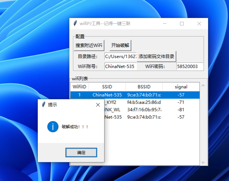Confirm the dialog with 确定 button

(x=81, y=153)
